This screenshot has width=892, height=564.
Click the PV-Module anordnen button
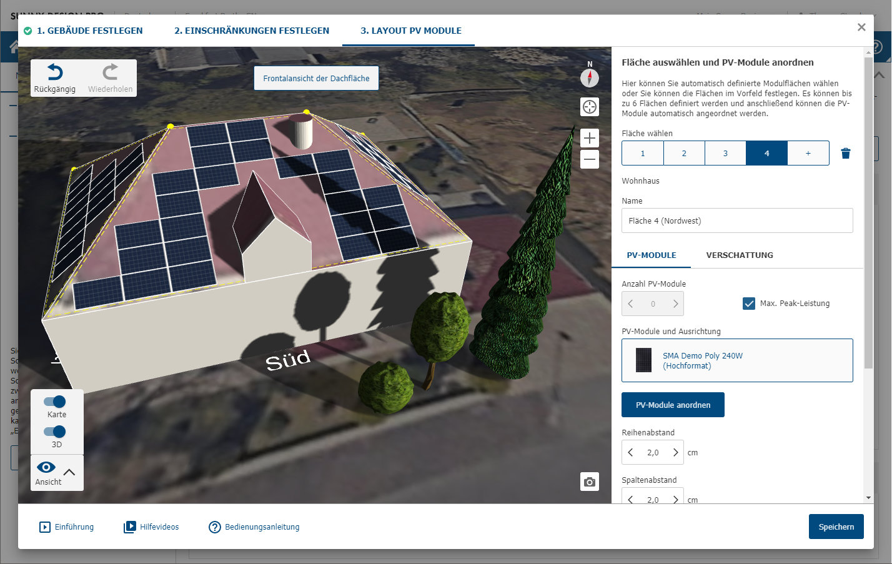(x=673, y=404)
